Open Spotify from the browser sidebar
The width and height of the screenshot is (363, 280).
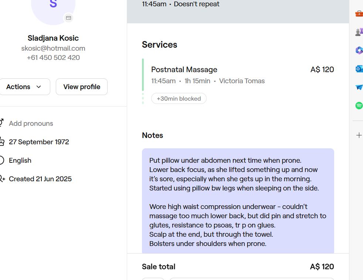[x=359, y=106]
